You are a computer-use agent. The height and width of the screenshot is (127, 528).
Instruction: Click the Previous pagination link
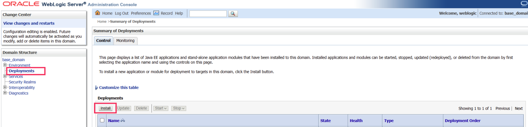(503, 108)
